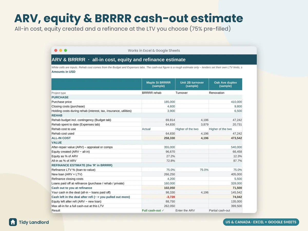Select all-in percent value 72.8%
Viewport: 308px width, 231px height.
[158, 161]
